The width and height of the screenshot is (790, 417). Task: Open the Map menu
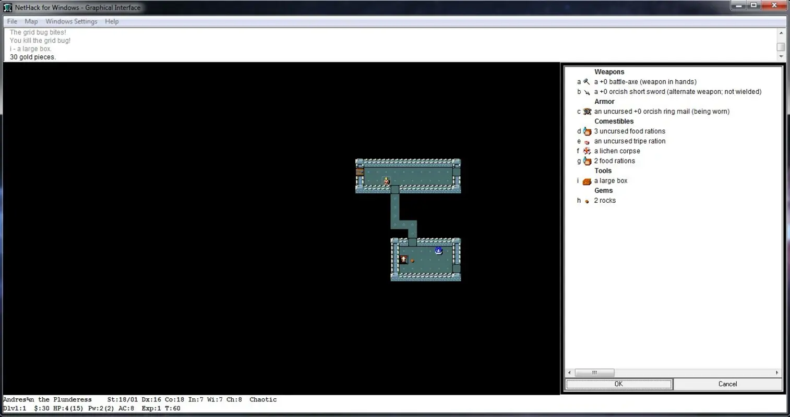(31, 21)
